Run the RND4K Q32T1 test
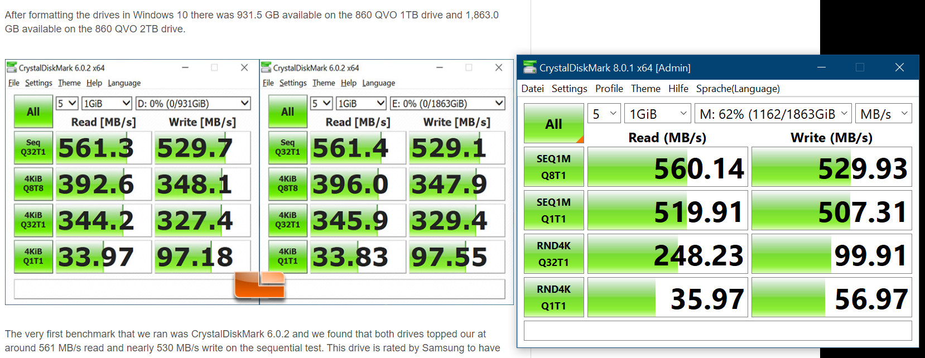925x358 pixels. (553, 254)
